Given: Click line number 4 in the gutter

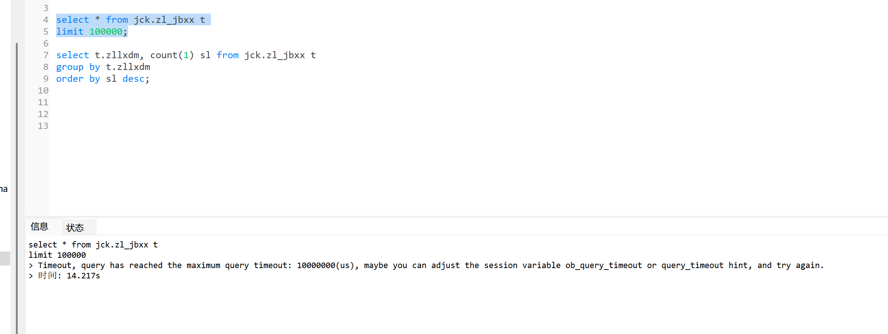Looking at the screenshot, I should (46, 20).
